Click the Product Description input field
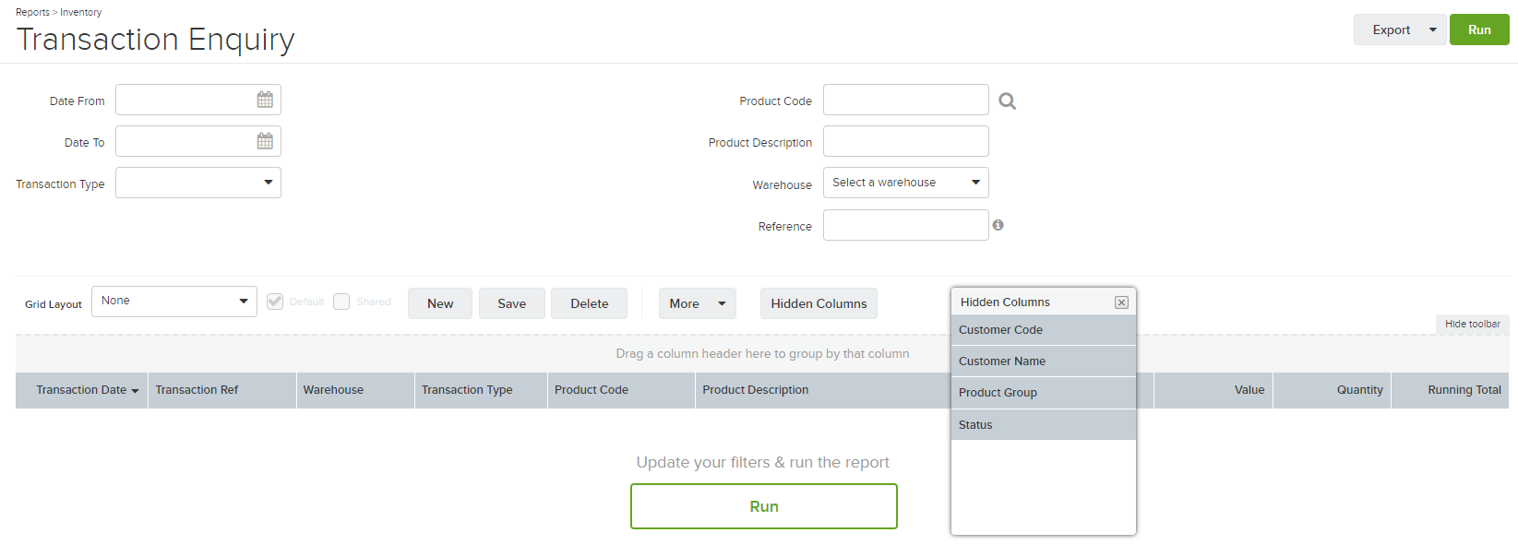Viewport: 1518px width, 545px height. (905, 141)
